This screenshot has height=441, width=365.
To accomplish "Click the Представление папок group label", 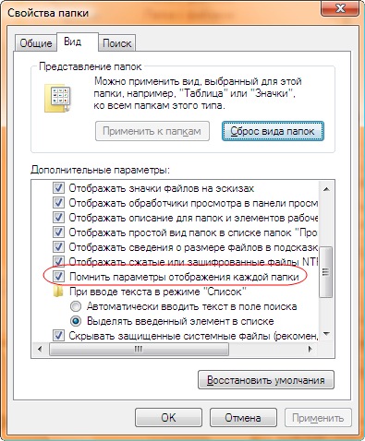I will click(x=91, y=66).
